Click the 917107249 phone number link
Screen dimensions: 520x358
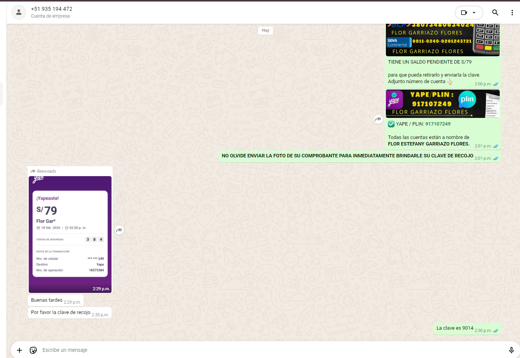coord(438,124)
